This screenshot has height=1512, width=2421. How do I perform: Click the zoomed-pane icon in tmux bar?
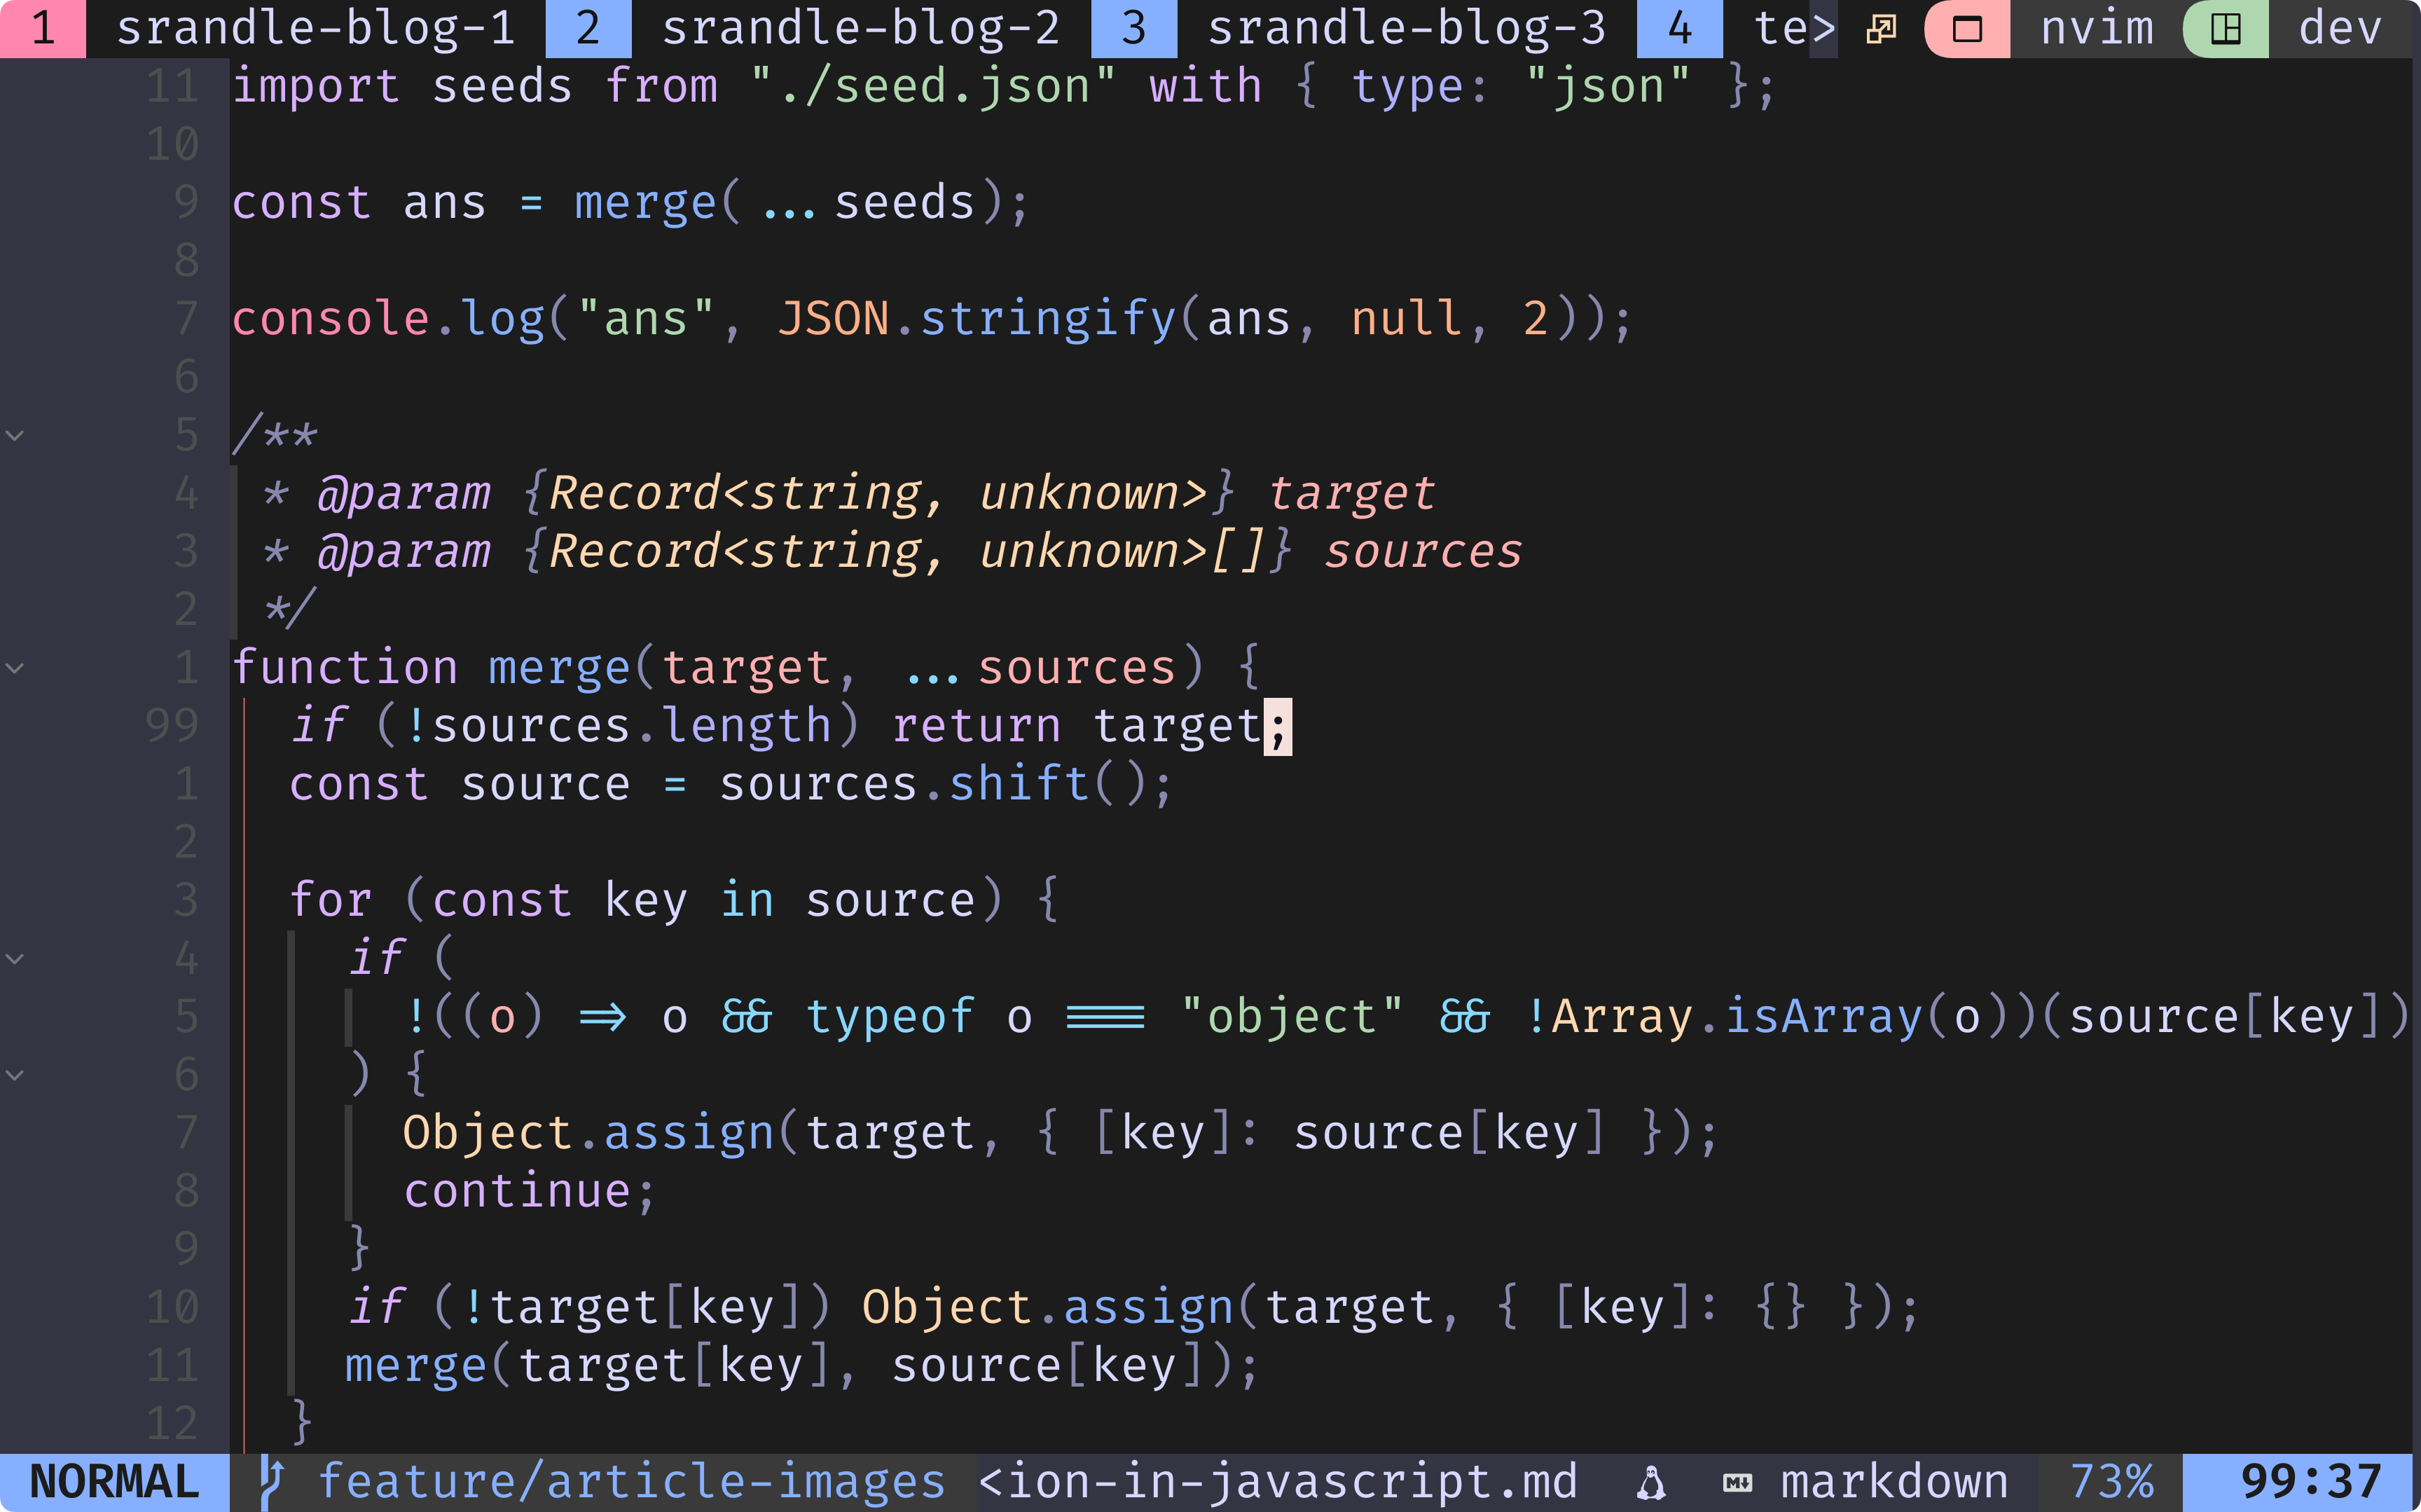[x=1881, y=29]
